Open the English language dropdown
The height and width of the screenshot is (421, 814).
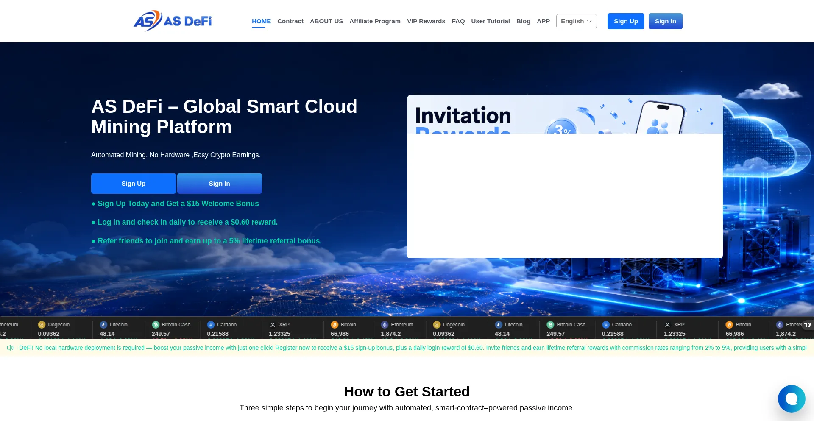(x=576, y=21)
